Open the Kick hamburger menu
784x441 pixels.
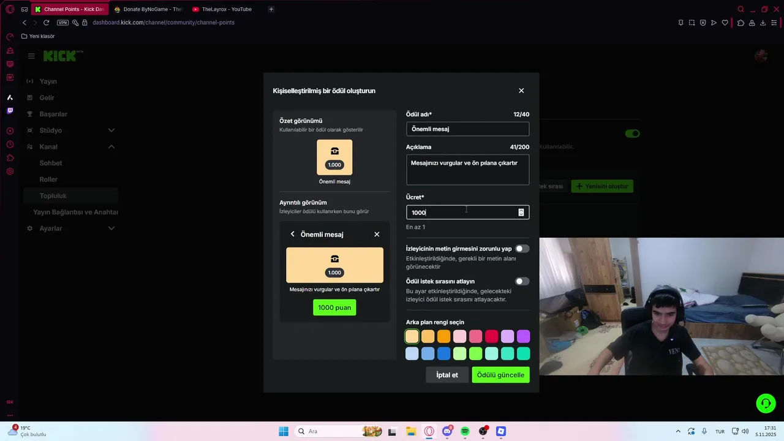click(x=31, y=56)
